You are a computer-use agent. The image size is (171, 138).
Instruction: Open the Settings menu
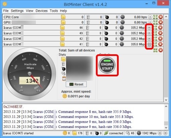(17, 11)
